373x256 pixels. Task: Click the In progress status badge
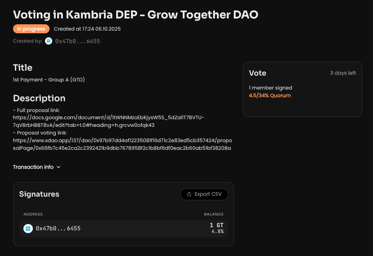coord(31,29)
